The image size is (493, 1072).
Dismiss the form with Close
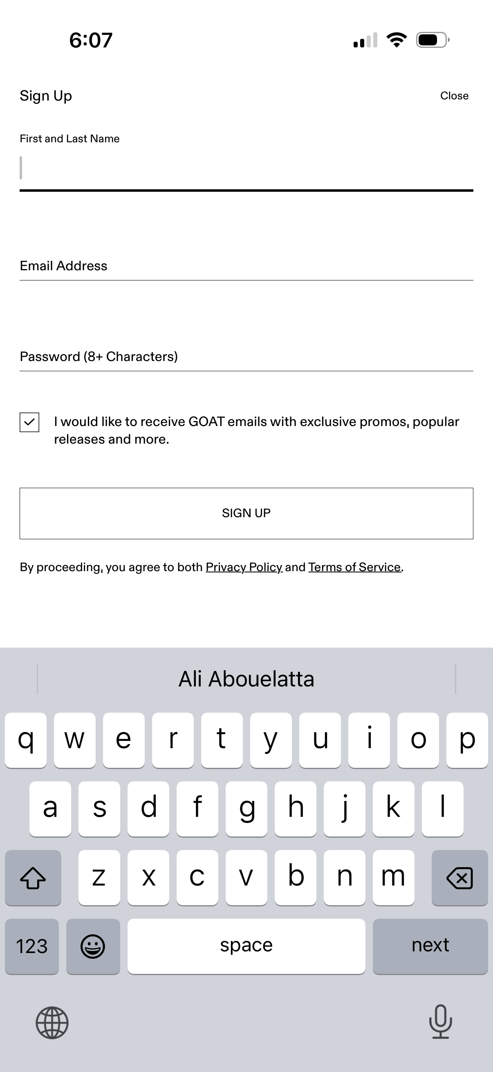point(455,95)
